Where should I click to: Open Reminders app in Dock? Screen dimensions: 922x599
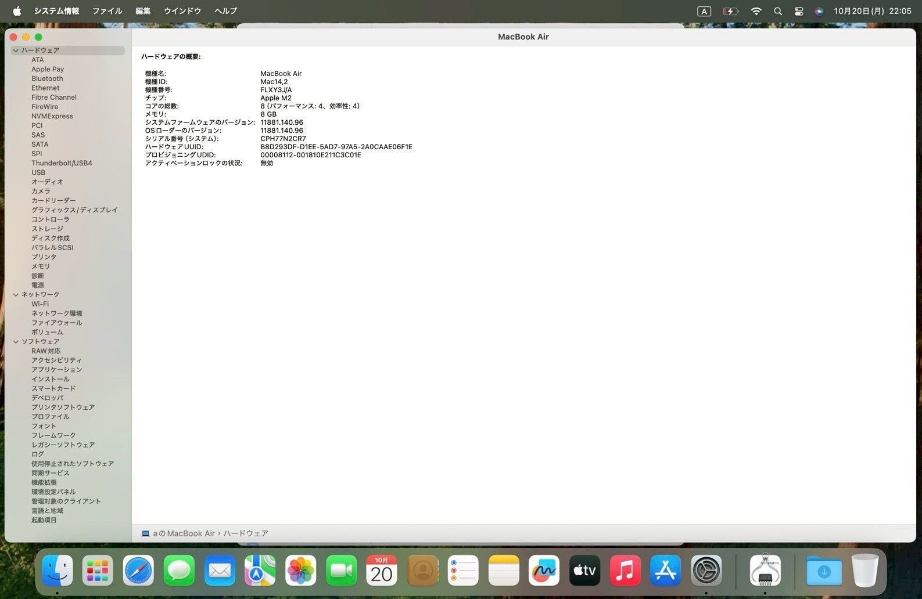coord(463,571)
